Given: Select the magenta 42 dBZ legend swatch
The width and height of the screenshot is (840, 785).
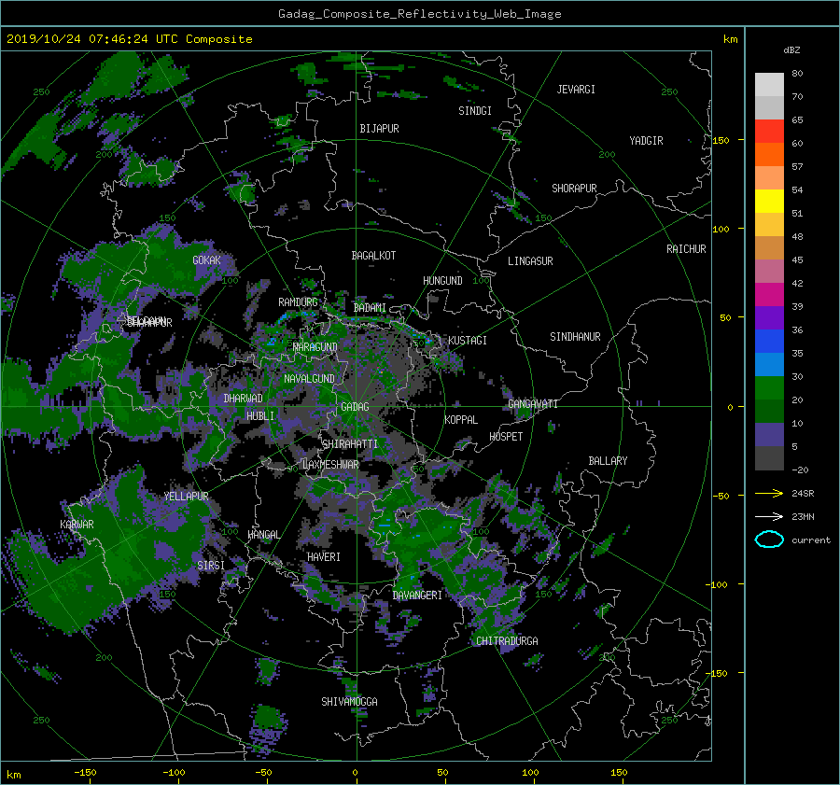Looking at the screenshot, I should click(x=769, y=294).
